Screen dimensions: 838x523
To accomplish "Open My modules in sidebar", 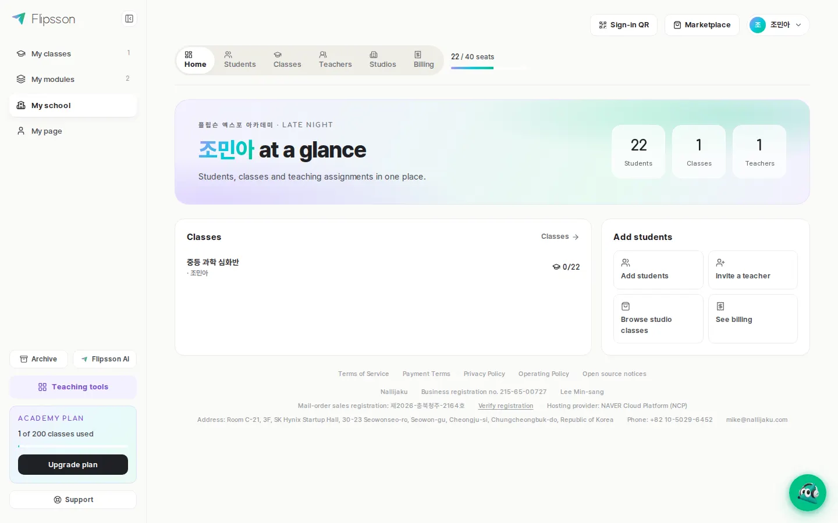I will pyautogui.click(x=73, y=79).
